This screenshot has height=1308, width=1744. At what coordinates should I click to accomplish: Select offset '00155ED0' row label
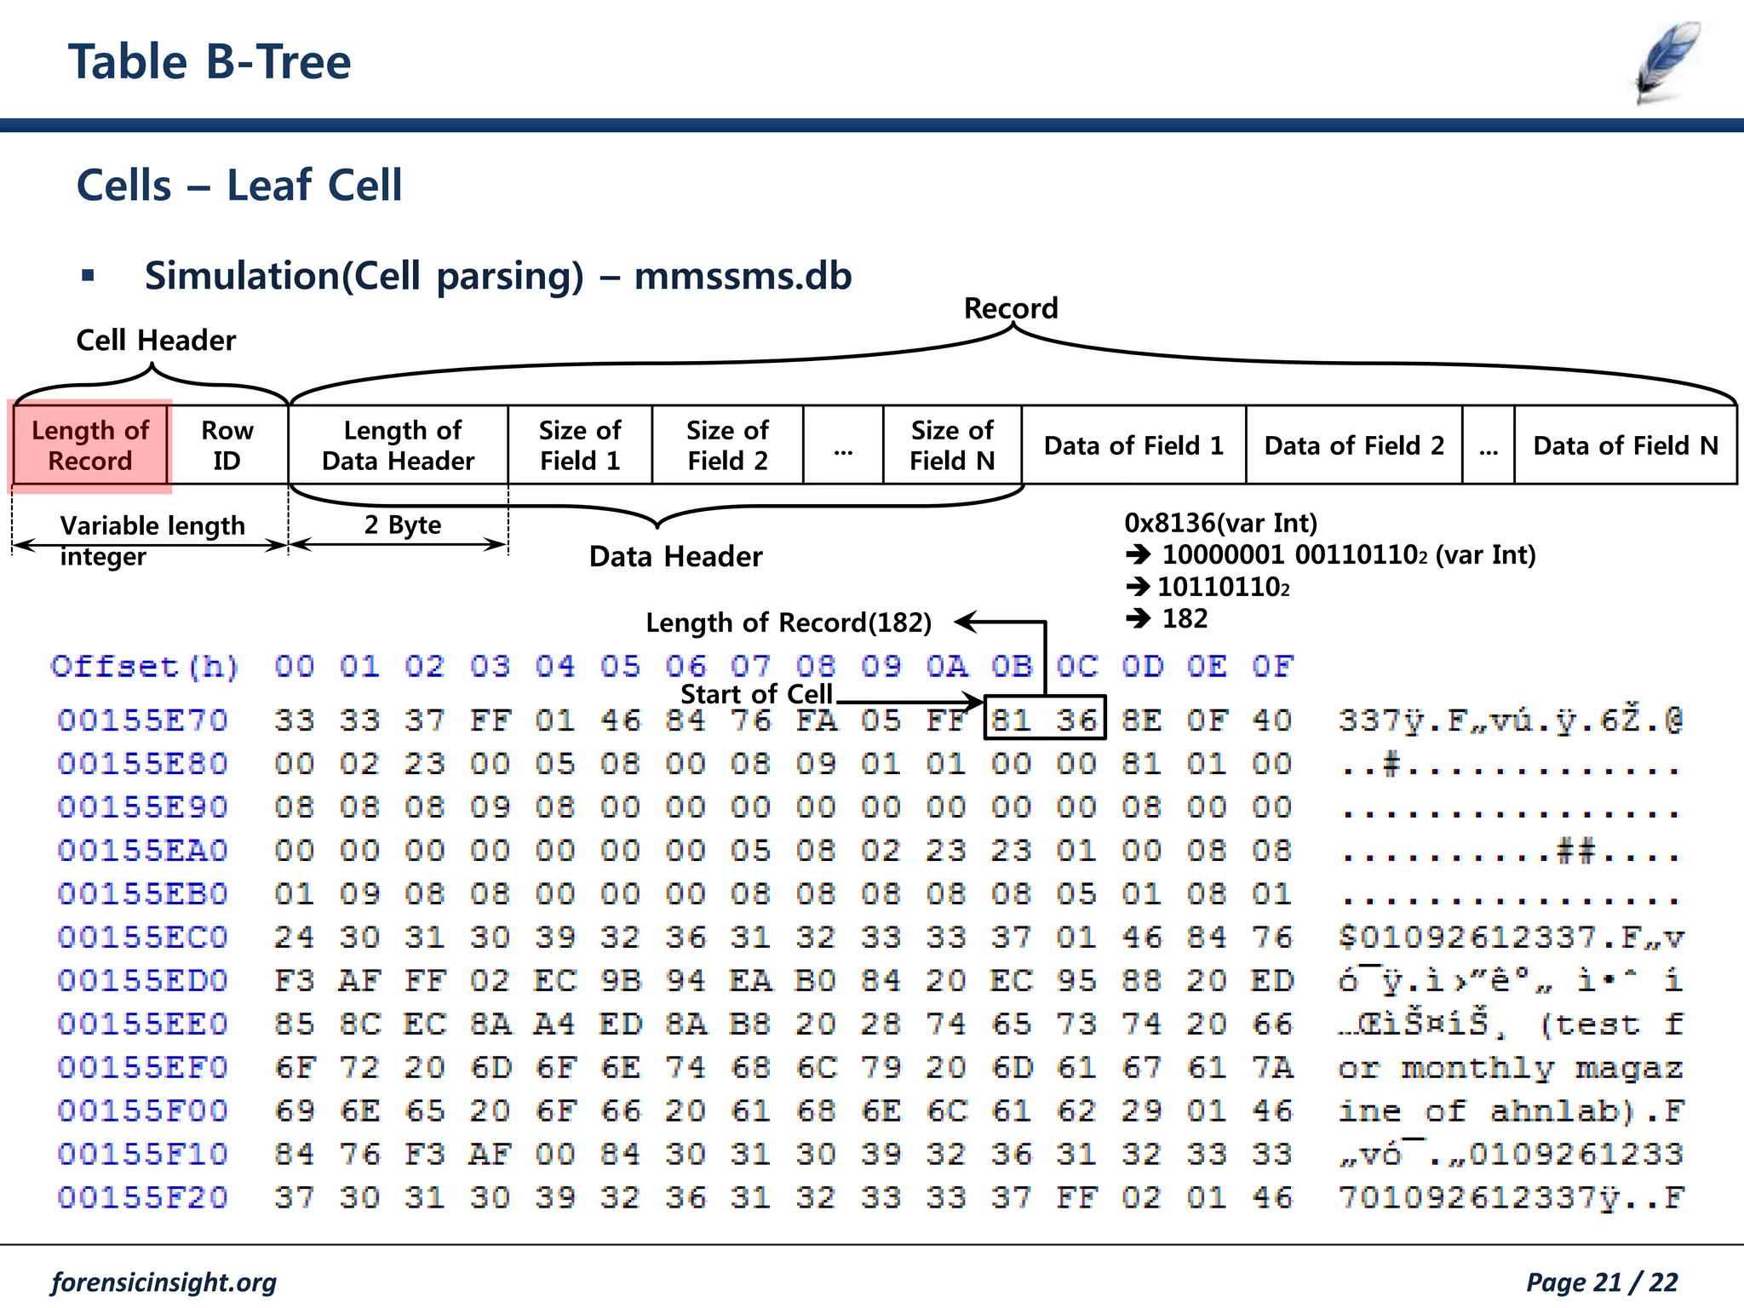pyautogui.click(x=142, y=981)
